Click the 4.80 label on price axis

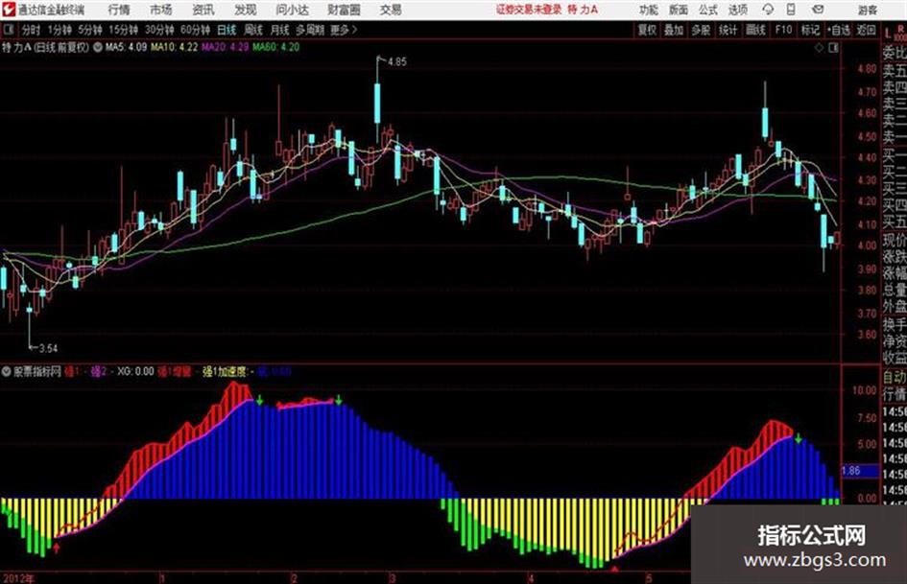867,69
